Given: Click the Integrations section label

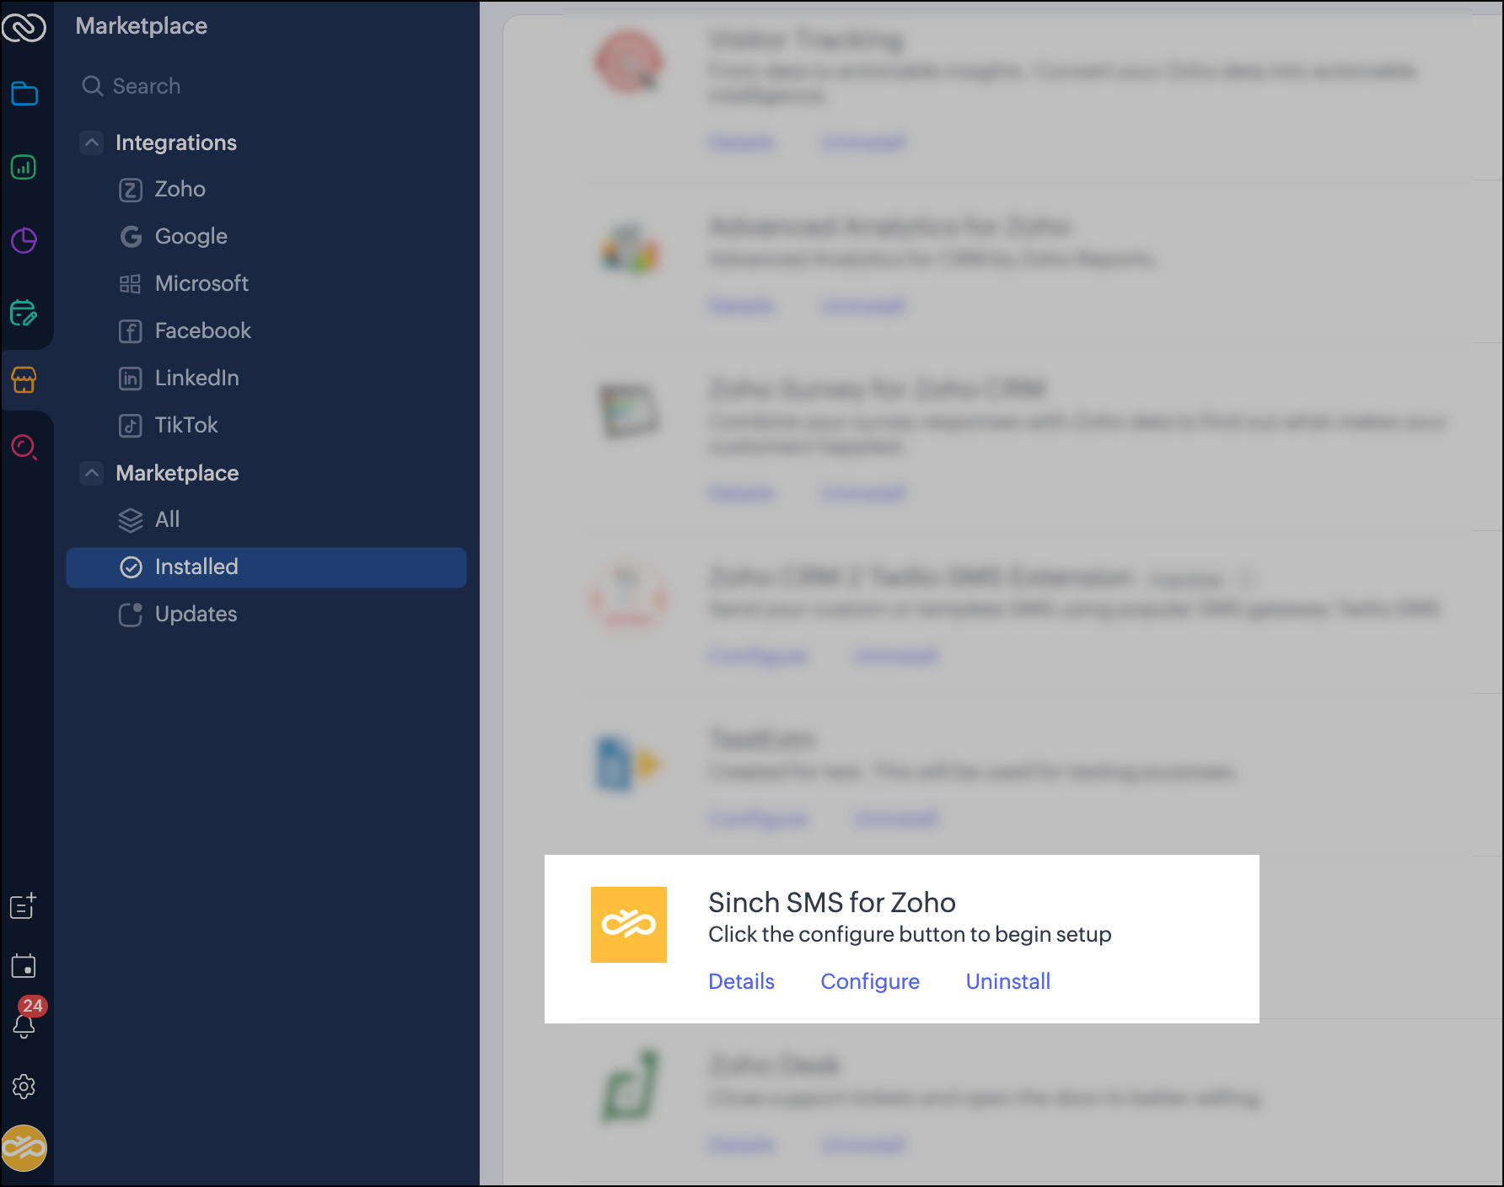Looking at the screenshot, I should pos(176,142).
